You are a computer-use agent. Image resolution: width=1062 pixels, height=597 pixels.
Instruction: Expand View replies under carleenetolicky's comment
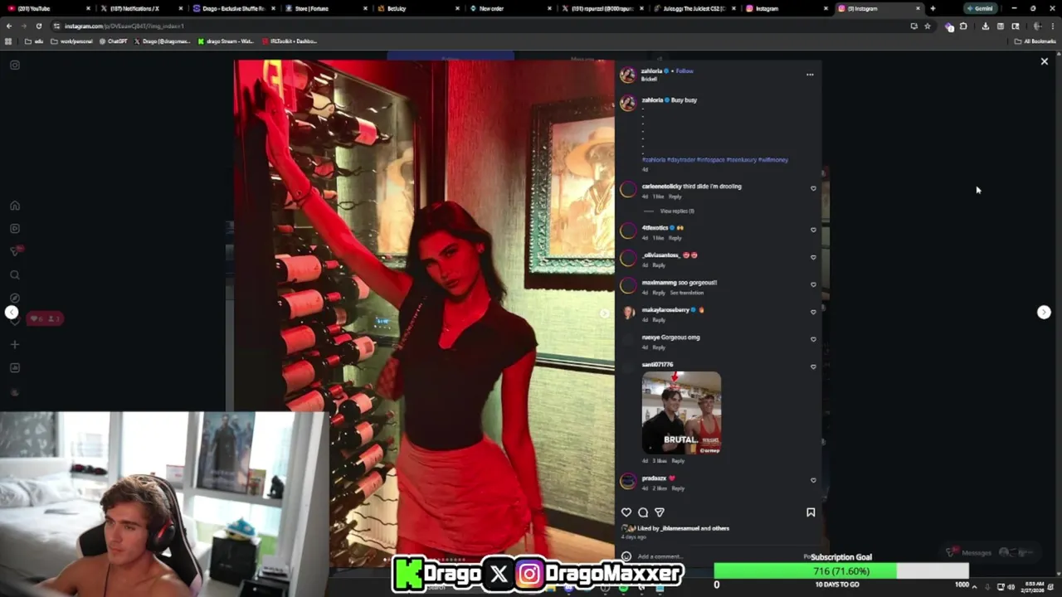pos(677,211)
